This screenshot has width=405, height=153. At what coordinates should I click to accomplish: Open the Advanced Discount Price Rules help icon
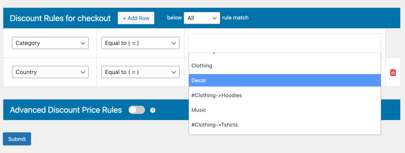tap(153, 111)
